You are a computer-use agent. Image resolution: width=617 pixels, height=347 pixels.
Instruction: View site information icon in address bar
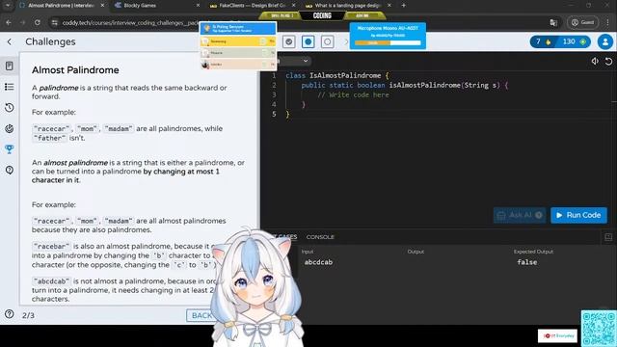click(55, 23)
